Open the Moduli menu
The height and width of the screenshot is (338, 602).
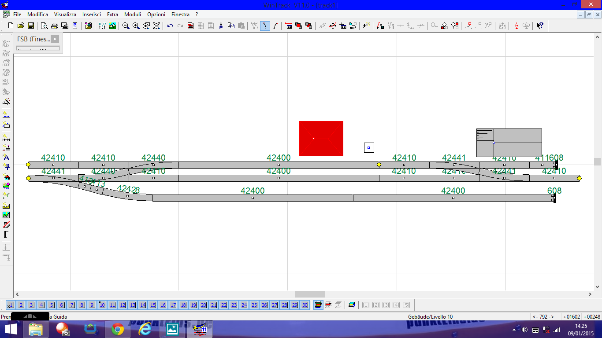point(133,15)
